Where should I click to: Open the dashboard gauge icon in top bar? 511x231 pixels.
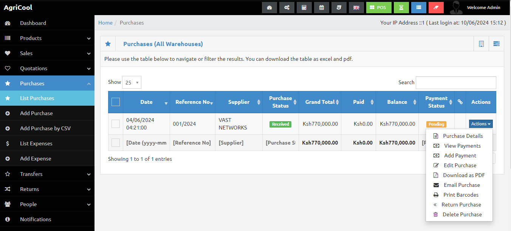click(269, 8)
